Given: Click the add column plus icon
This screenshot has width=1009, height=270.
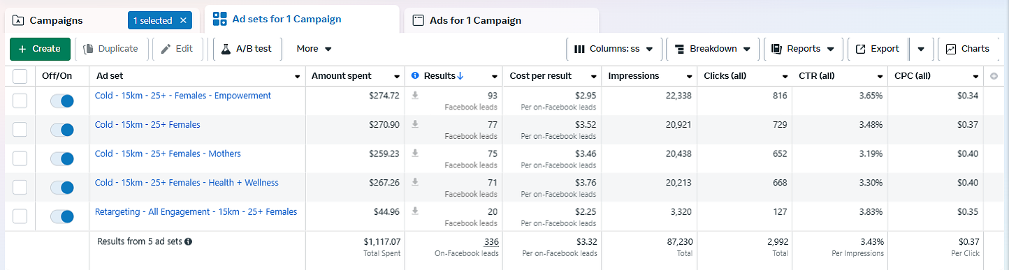Looking at the screenshot, I should point(994,76).
